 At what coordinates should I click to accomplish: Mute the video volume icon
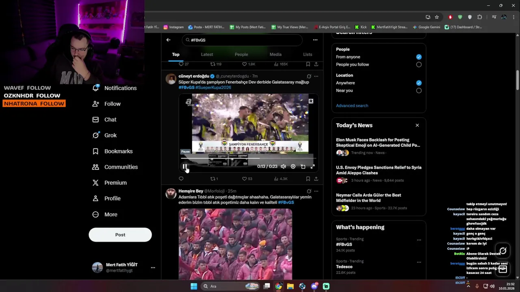[x=283, y=167]
